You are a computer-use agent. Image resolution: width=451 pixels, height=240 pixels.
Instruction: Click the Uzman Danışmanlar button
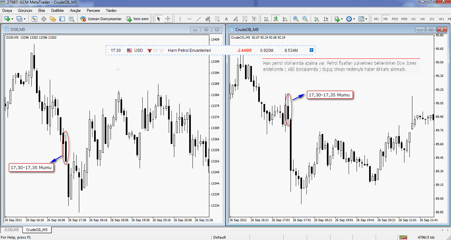pos(101,19)
